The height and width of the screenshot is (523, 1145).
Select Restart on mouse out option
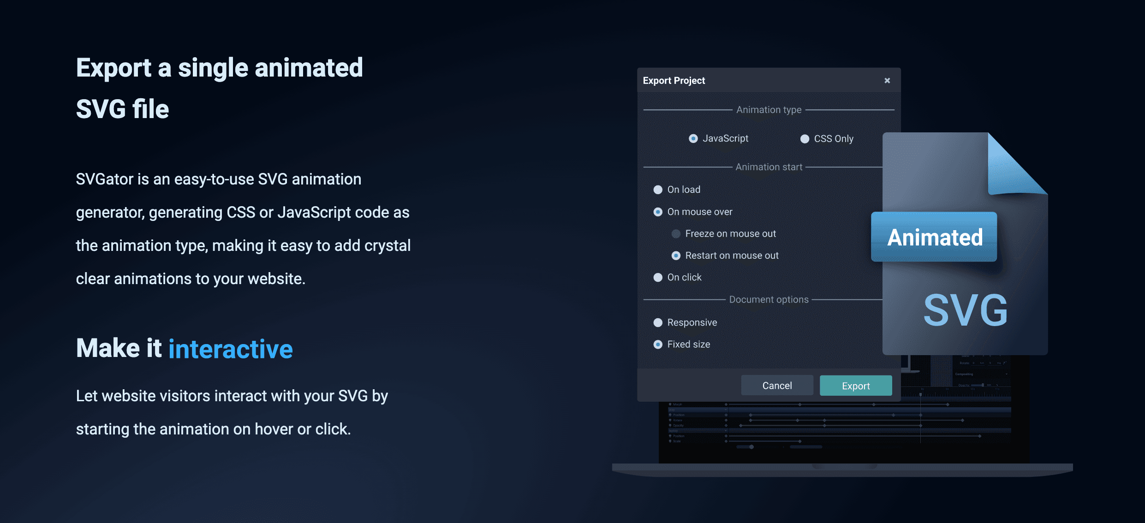click(676, 256)
